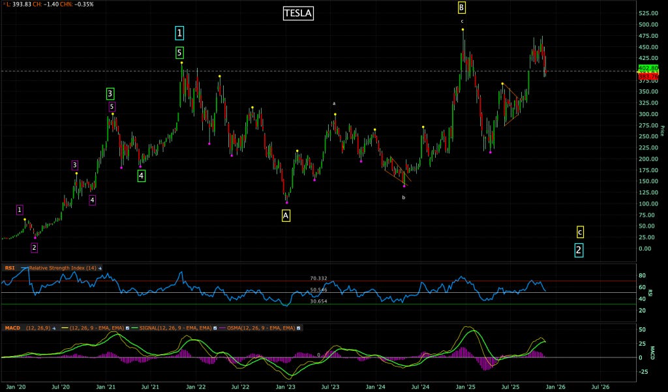This screenshot has width=668, height=392.
Task: Toggle the (12, 26, 9 - EMA, EMA) checkbox
Action: [x=128, y=329]
